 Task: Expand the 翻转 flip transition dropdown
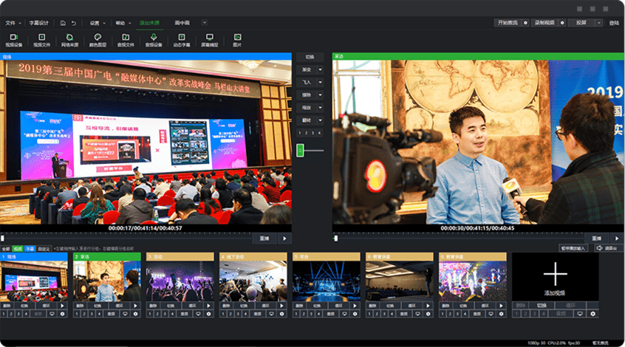[319, 120]
